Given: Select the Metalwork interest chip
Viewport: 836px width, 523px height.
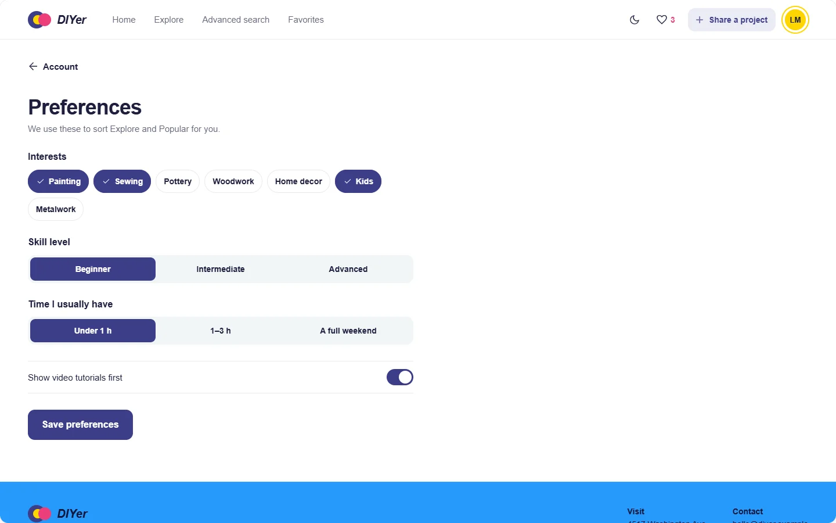Looking at the screenshot, I should pos(56,209).
